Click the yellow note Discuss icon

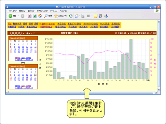95,16
